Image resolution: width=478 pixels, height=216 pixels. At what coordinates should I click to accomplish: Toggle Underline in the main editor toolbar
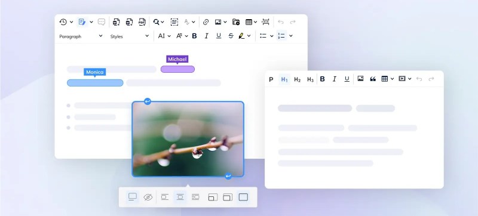[x=219, y=36]
